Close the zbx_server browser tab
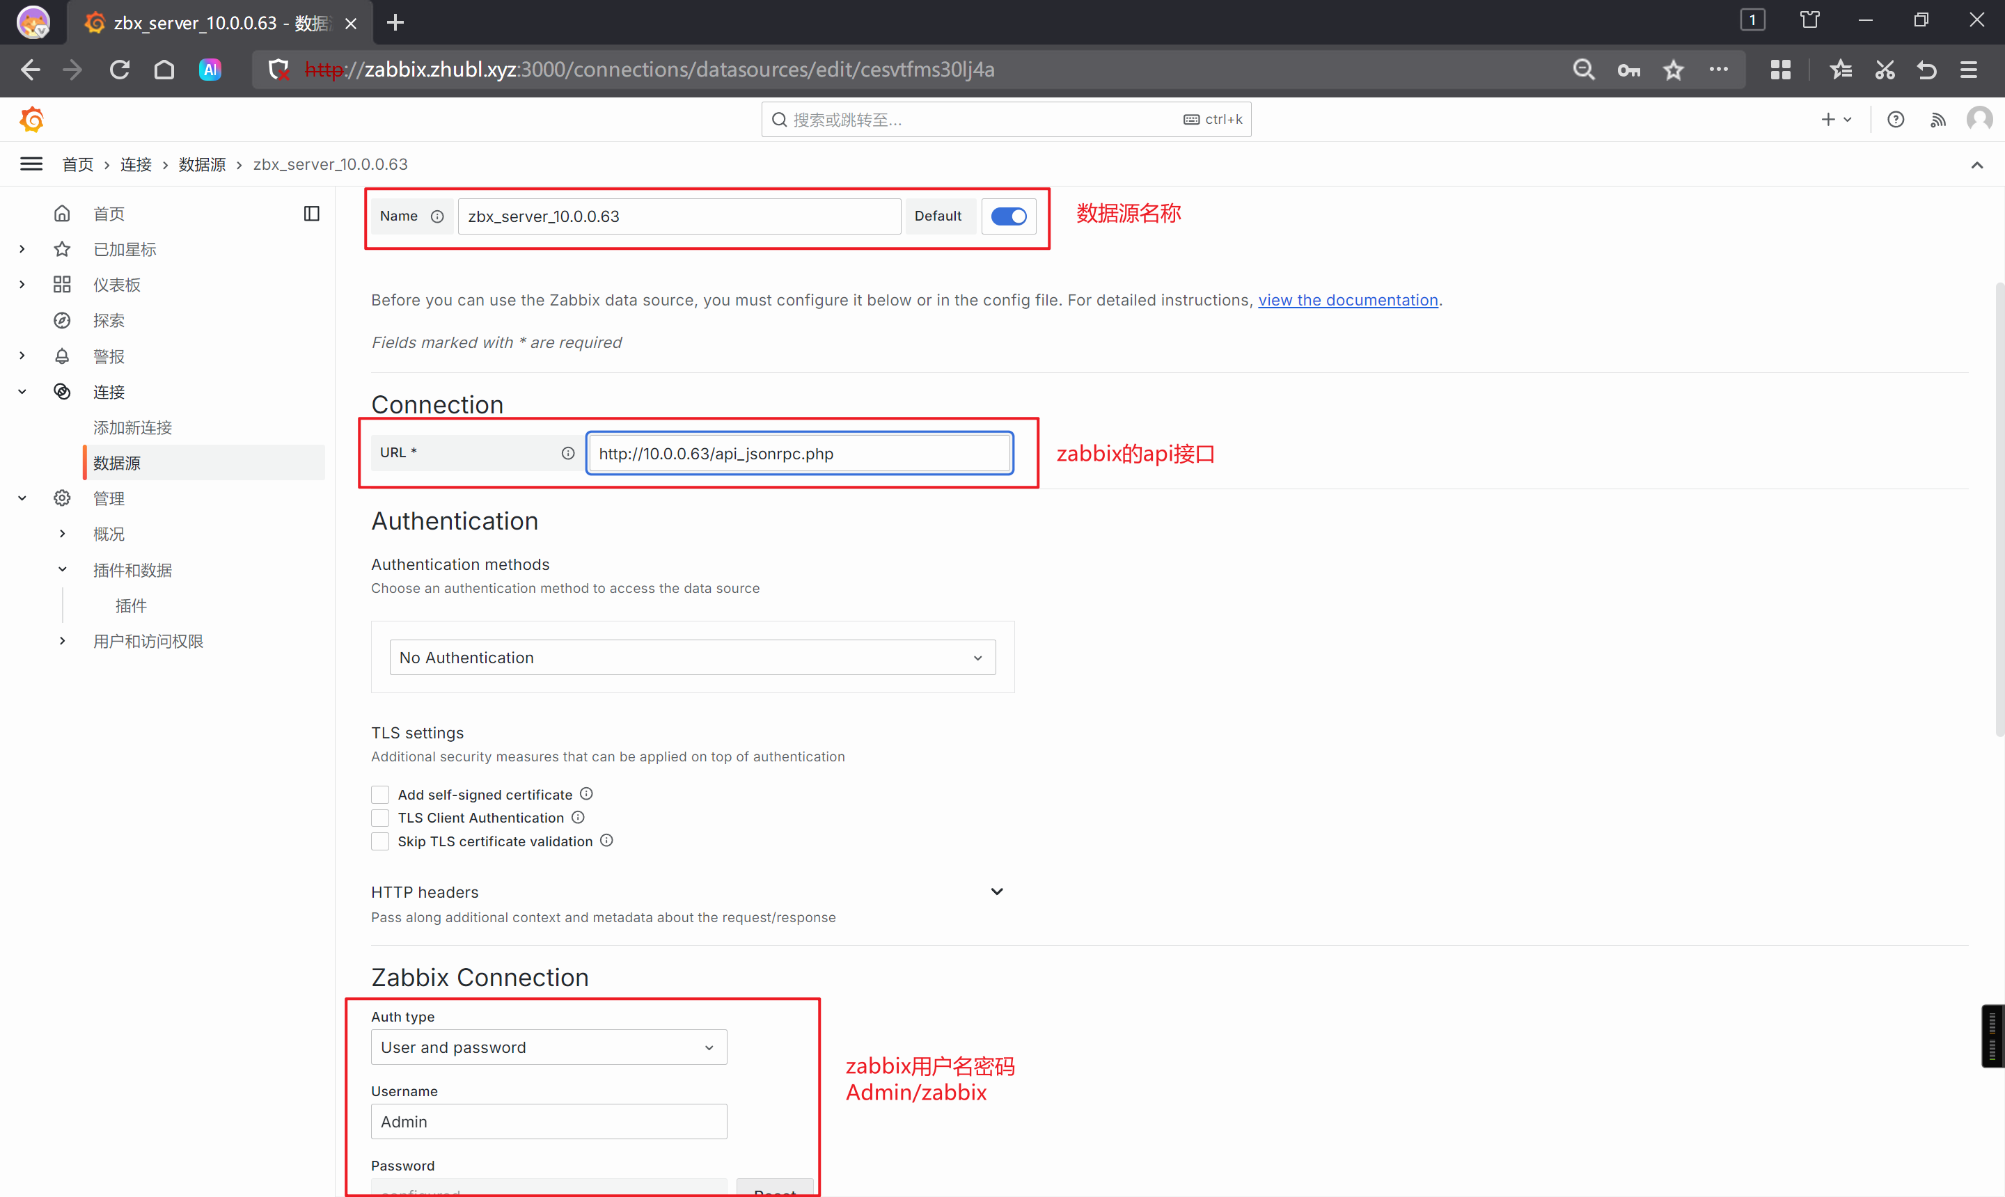Image resolution: width=2005 pixels, height=1197 pixels. click(x=351, y=24)
